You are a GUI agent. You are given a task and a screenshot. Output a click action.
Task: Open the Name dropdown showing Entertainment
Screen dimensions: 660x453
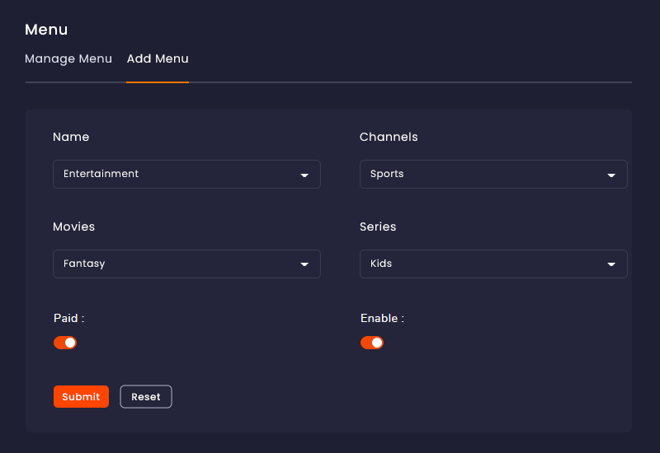pos(187,174)
